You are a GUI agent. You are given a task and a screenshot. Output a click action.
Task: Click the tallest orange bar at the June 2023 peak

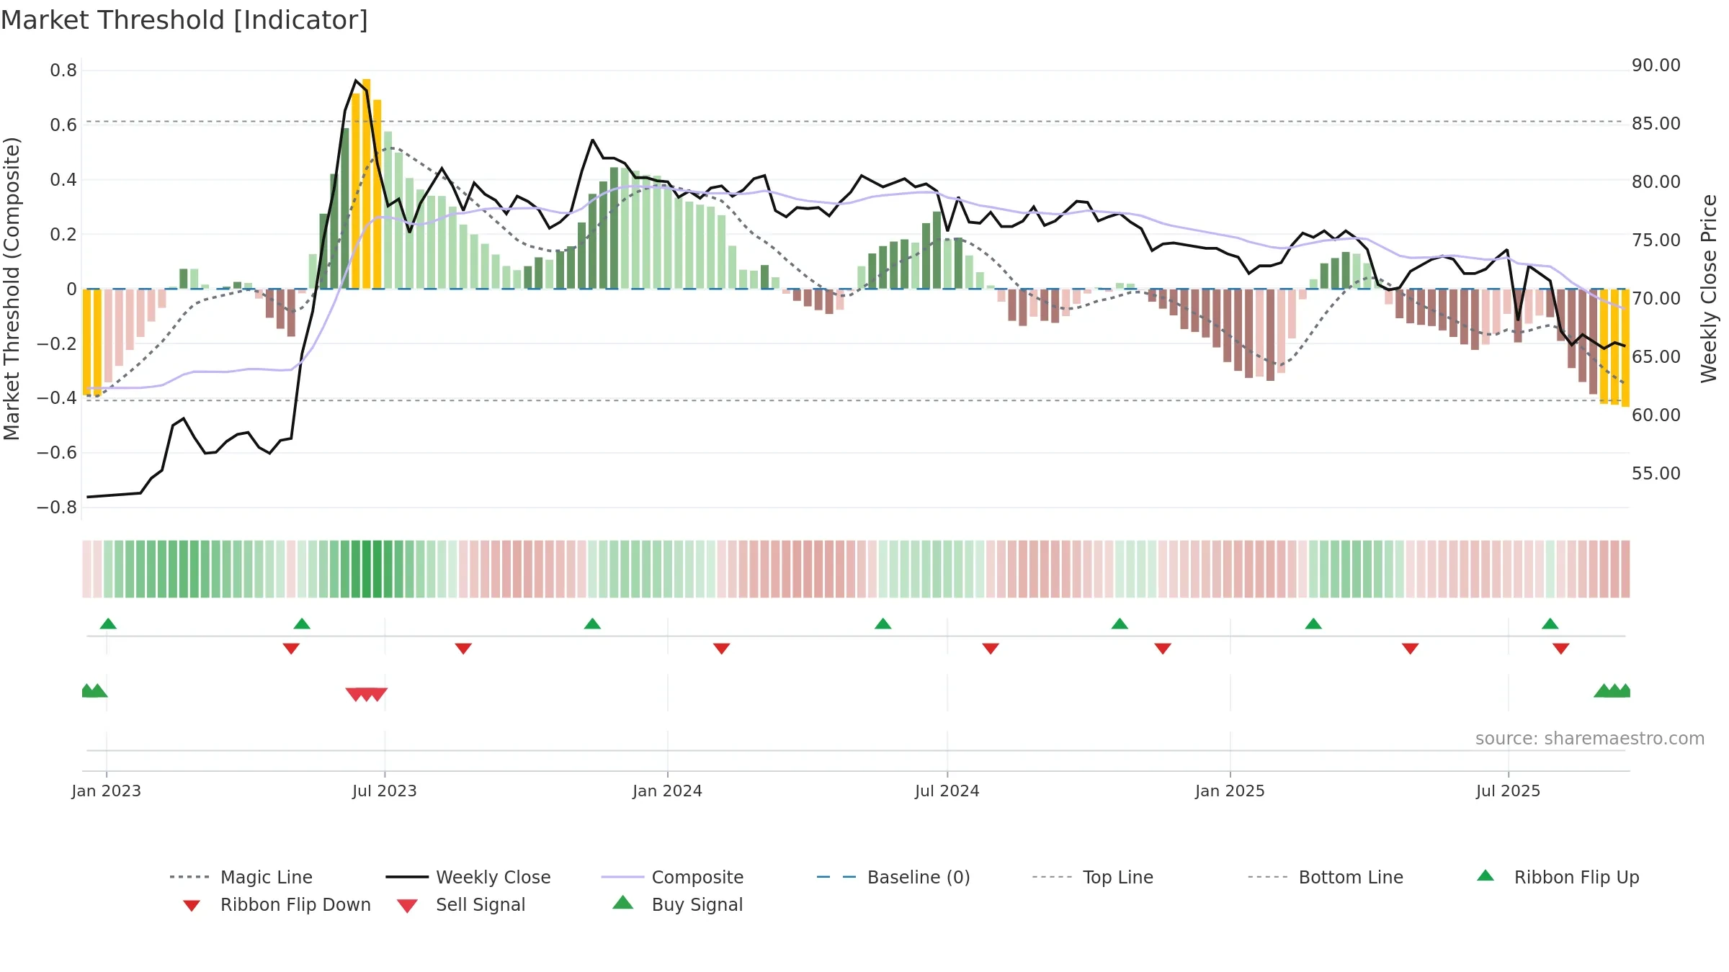tap(367, 184)
